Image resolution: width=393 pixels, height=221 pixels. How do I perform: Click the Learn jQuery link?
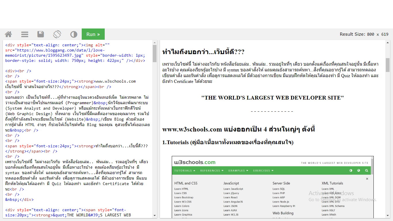pos(231,193)
